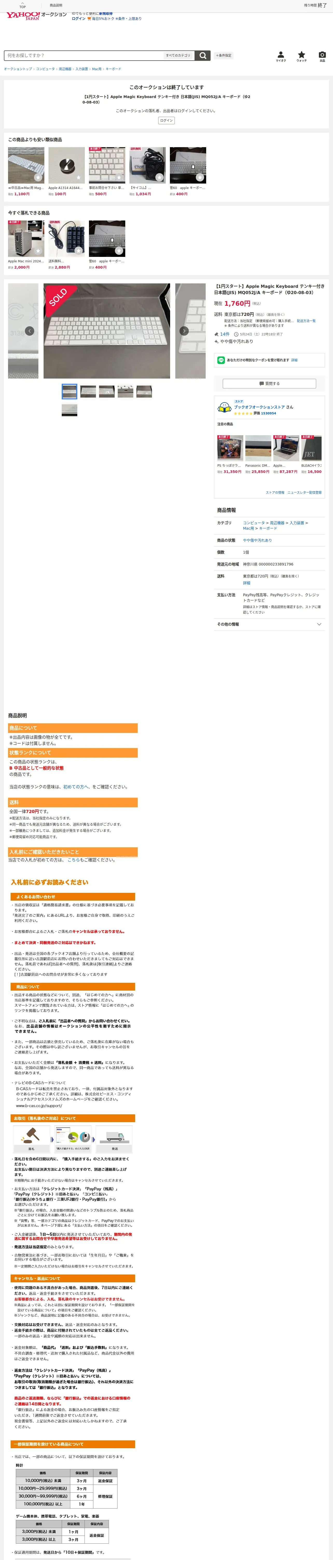Open ストアの情報 link
The image size is (333, 1560).
point(275,492)
